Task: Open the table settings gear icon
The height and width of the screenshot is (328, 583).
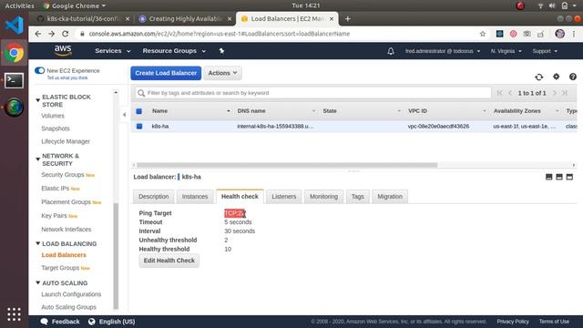Action: [556, 77]
